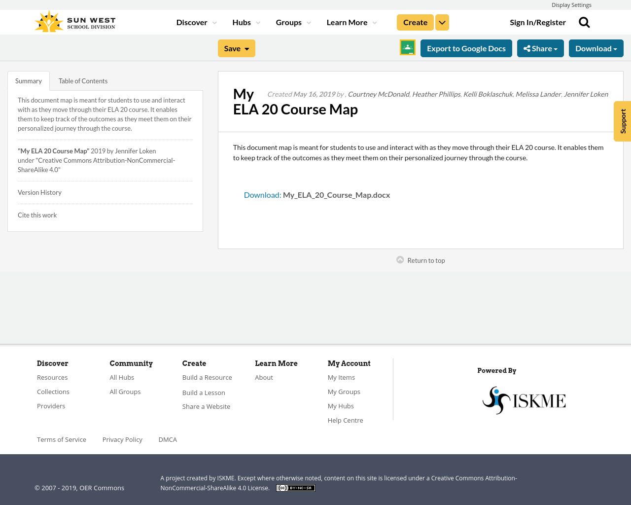This screenshot has width=631, height=505.
Task: Click the Sign In/Register link
Action: (537, 21)
